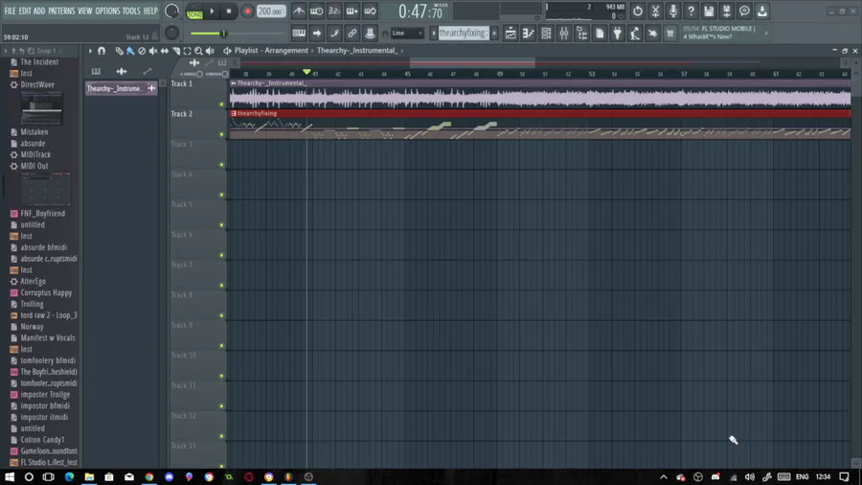Add a new pattern with plus button
Screen dimensions: 862x485
pyautogui.click(x=494, y=33)
